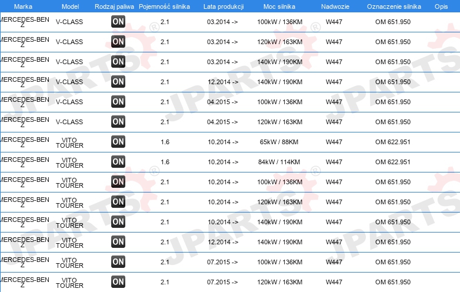Click the Nadwozie column header
The width and height of the screenshot is (460, 292).
pos(335,6)
